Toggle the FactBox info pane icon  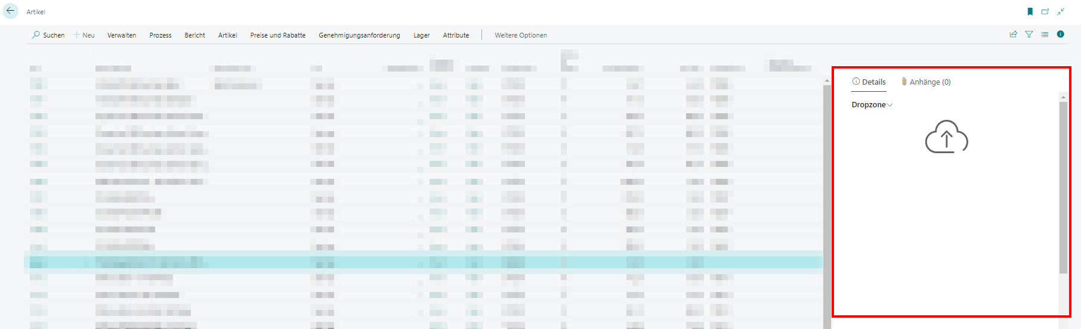(1060, 34)
